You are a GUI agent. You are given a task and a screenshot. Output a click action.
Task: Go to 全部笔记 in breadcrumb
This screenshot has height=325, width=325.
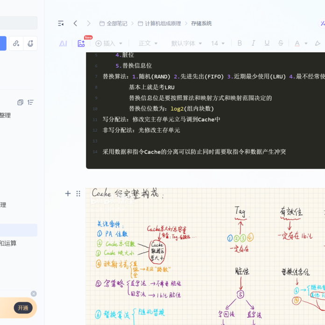point(113,23)
